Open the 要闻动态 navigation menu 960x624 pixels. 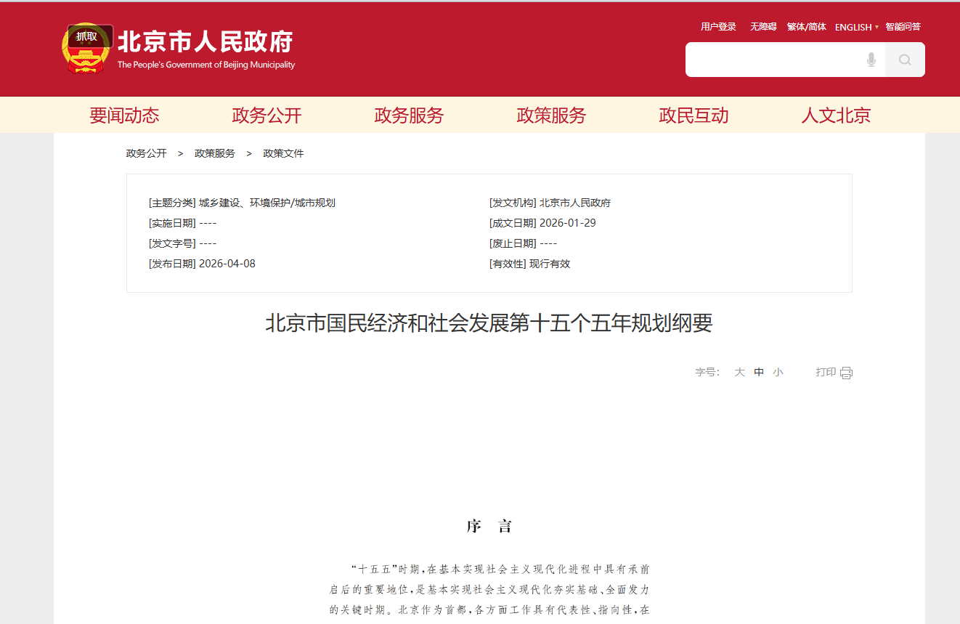click(x=124, y=116)
